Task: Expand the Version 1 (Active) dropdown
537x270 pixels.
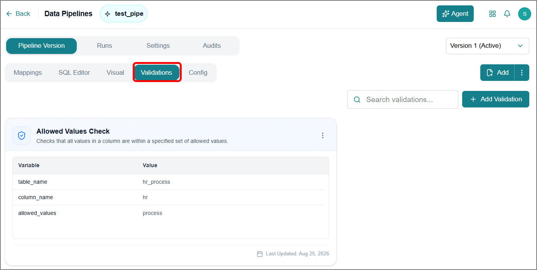Action: tap(488, 46)
